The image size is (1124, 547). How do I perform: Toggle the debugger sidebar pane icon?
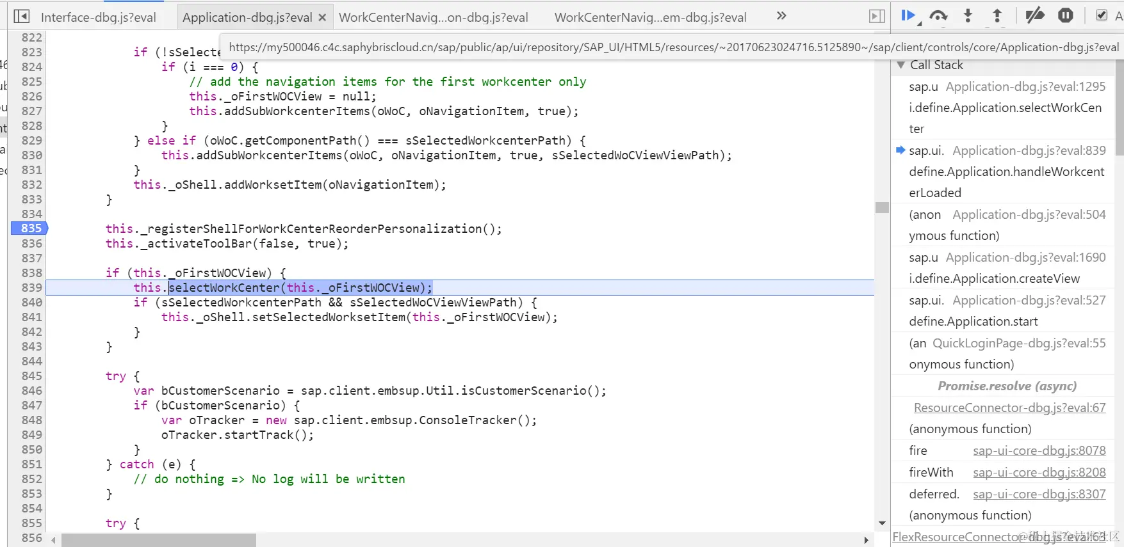(x=877, y=17)
